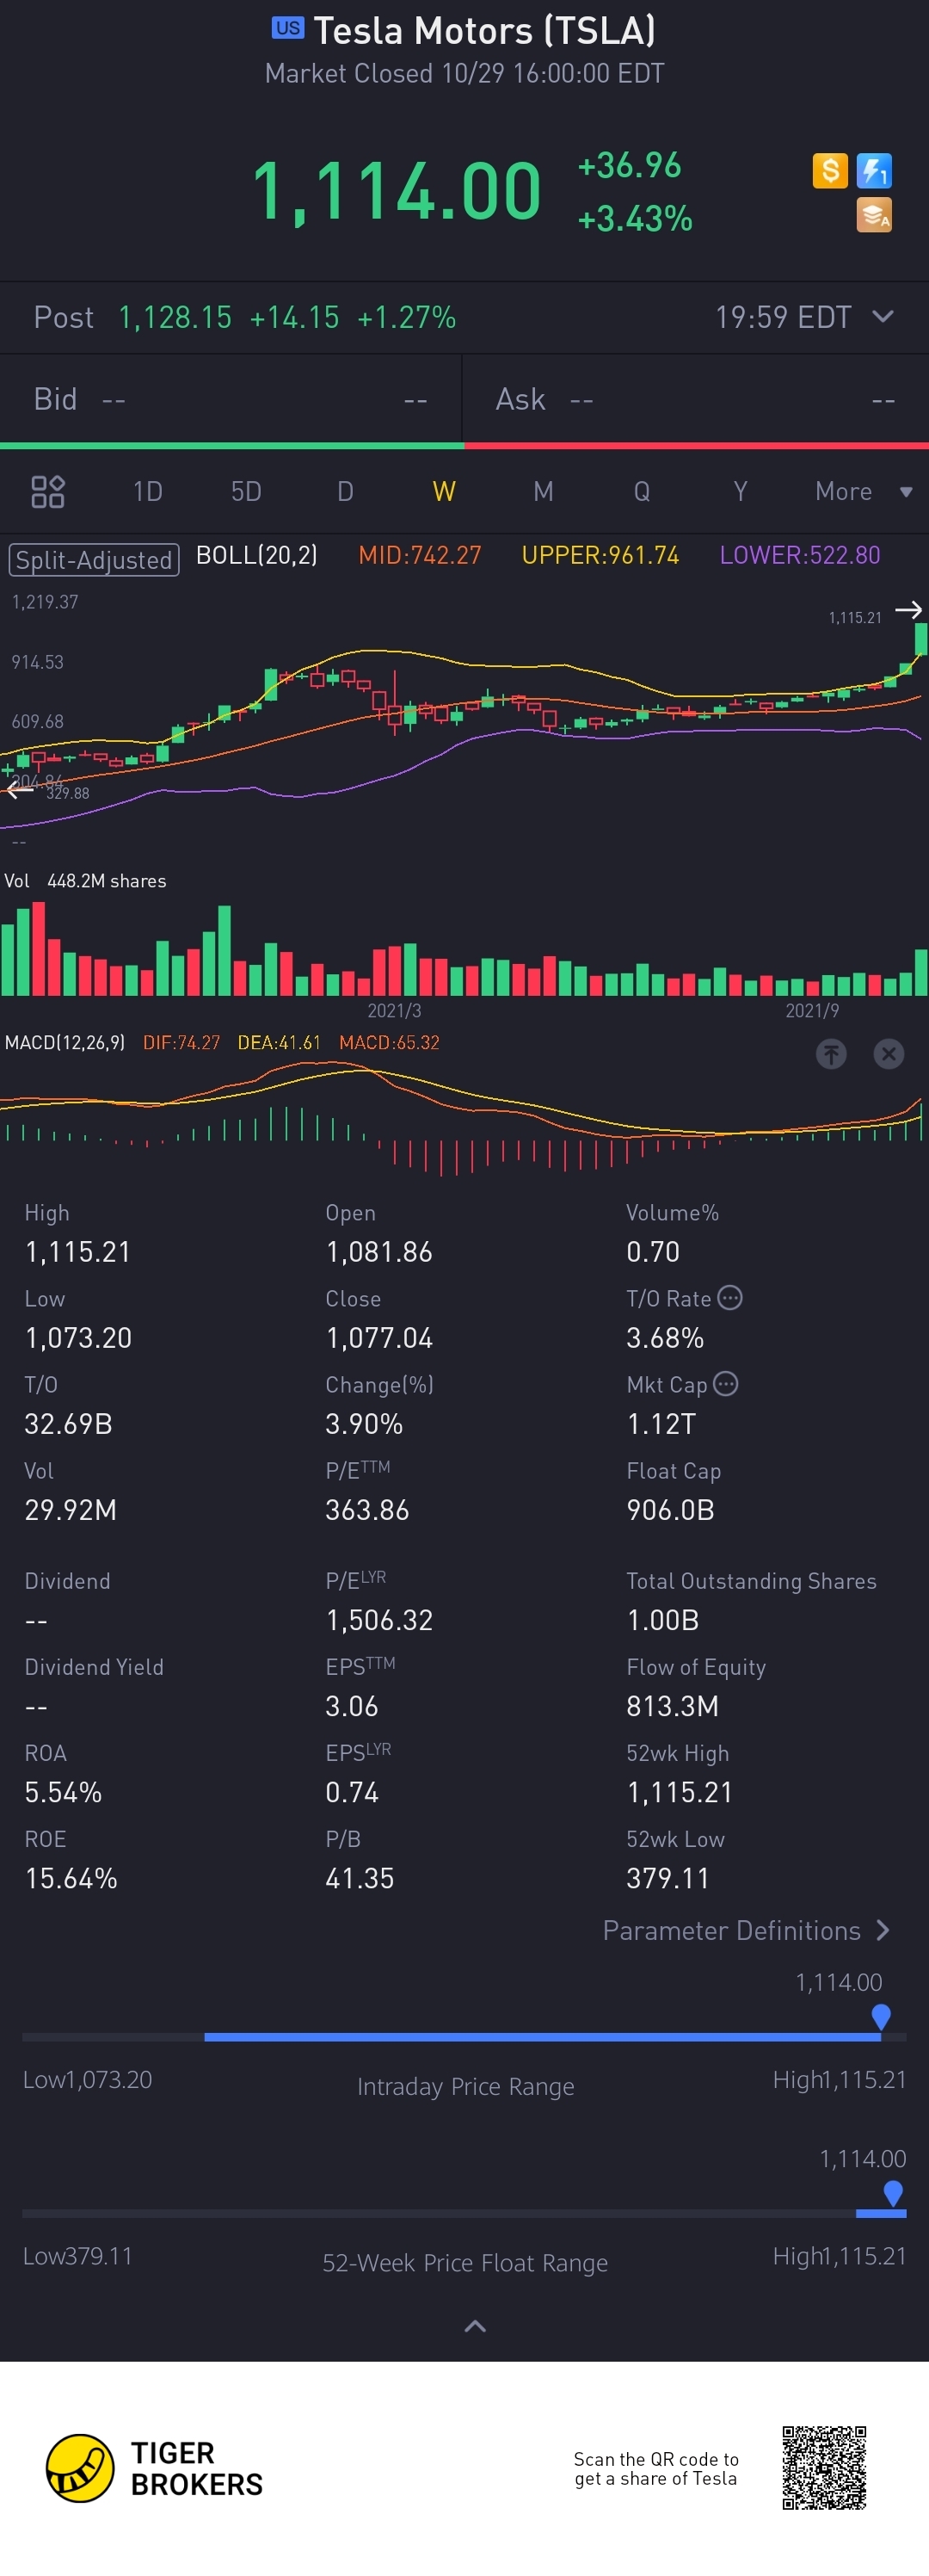Screen dimensions: 929x2576
Task: Move the MACD indicator panel up
Action: [x=831, y=1053]
